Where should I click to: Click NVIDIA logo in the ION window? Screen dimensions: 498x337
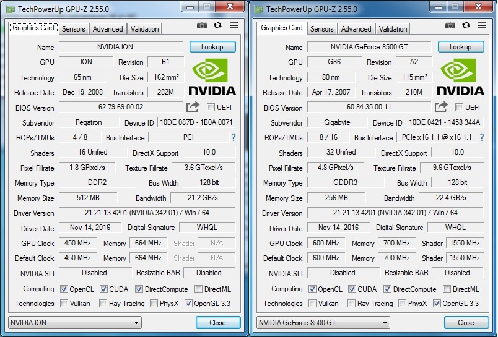tap(212, 77)
